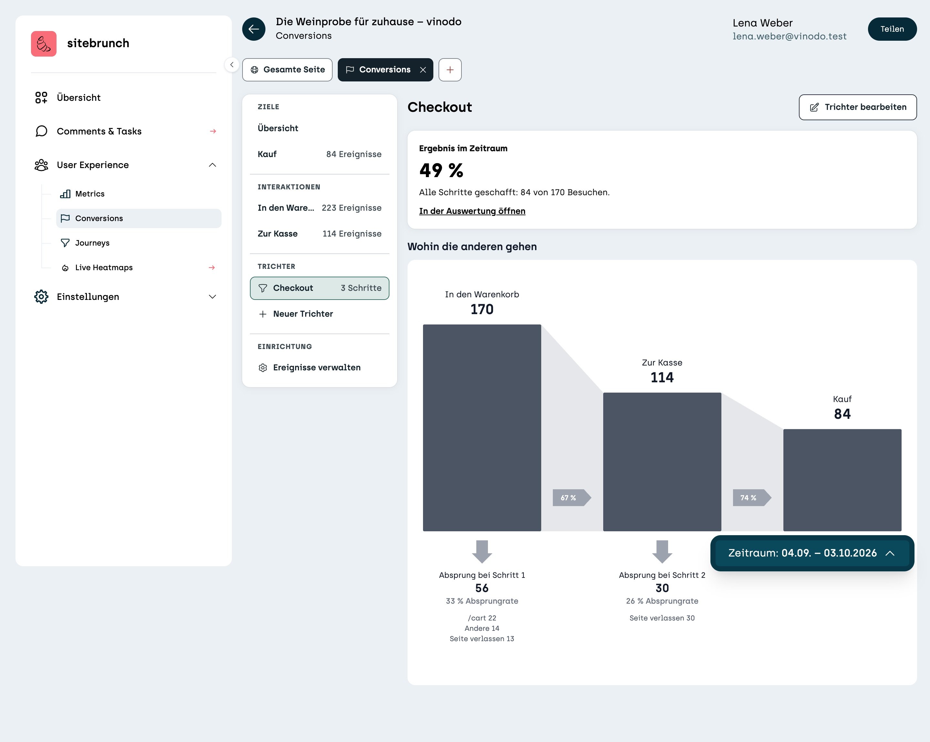Screen dimensions: 930x742
Task: Click the 74 % conversion arrow badge
Action: tap(752, 498)
